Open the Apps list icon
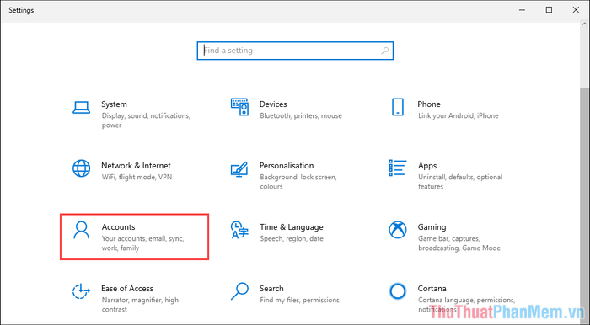The image size is (590, 325). click(397, 168)
